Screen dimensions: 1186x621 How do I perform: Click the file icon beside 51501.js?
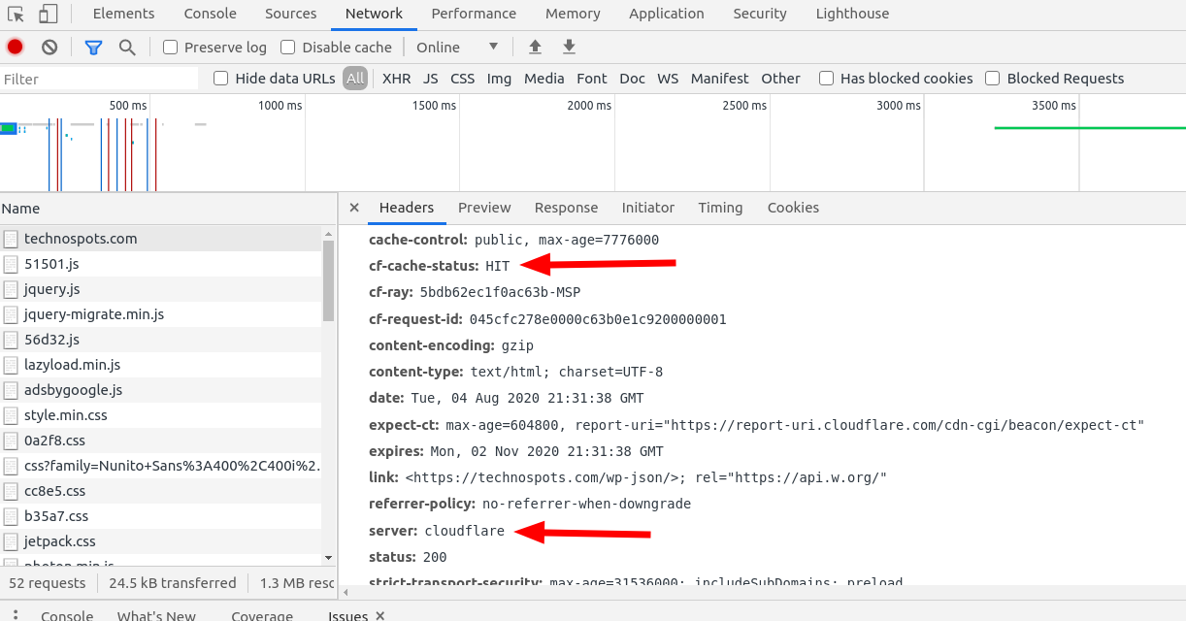[11, 264]
